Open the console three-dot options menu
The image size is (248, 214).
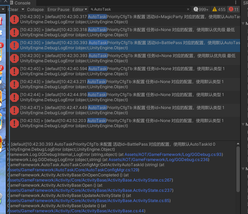tap(236, 2)
